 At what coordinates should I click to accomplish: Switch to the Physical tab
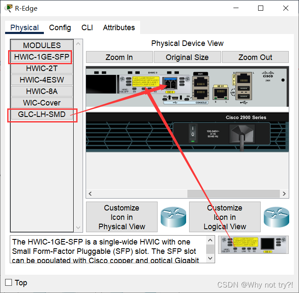point(24,28)
